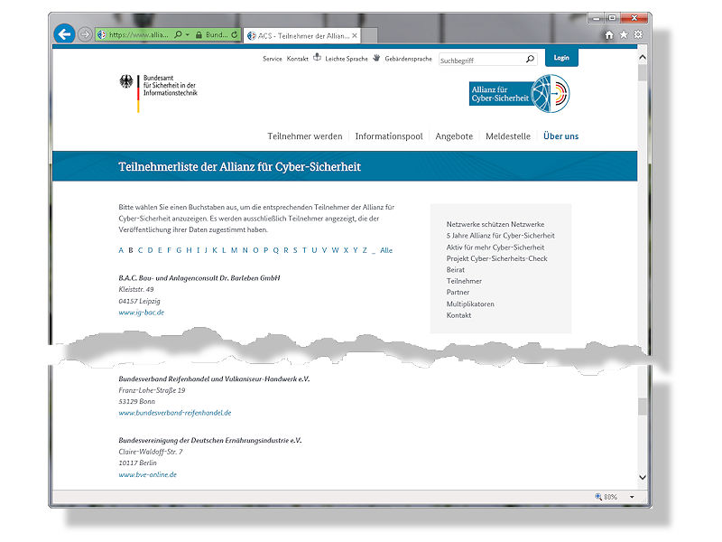Open the Angebote menu
This screenshot has height=542, width=722.
point(454,136)
